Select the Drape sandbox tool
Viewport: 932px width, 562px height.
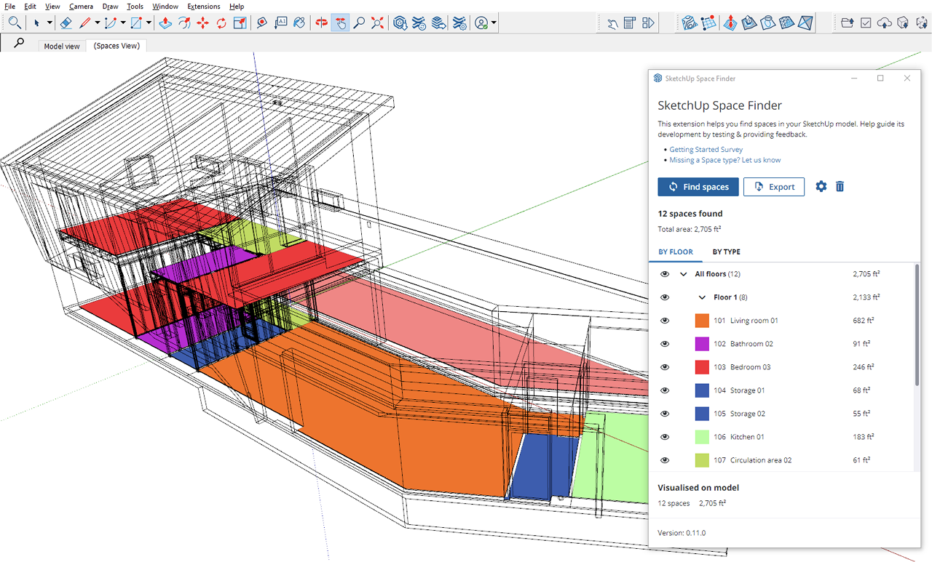coord(767,23)
